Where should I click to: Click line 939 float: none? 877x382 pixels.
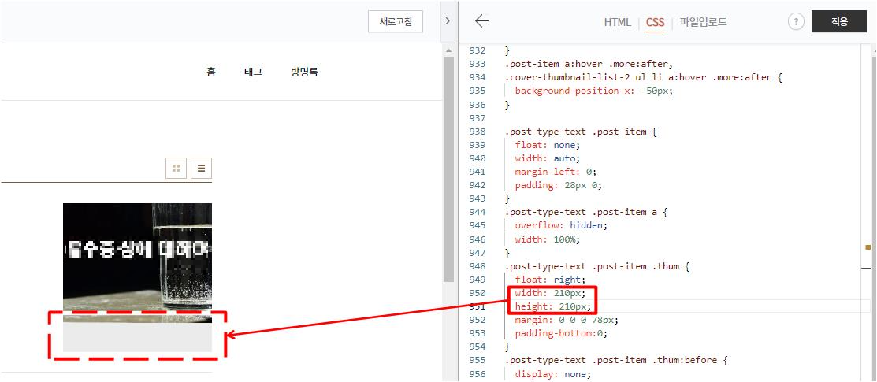click(548, 145)
